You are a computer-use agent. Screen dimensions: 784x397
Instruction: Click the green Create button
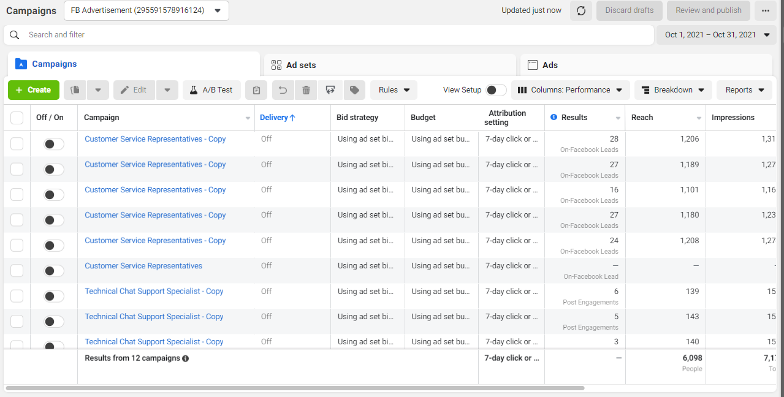point(34,90)
